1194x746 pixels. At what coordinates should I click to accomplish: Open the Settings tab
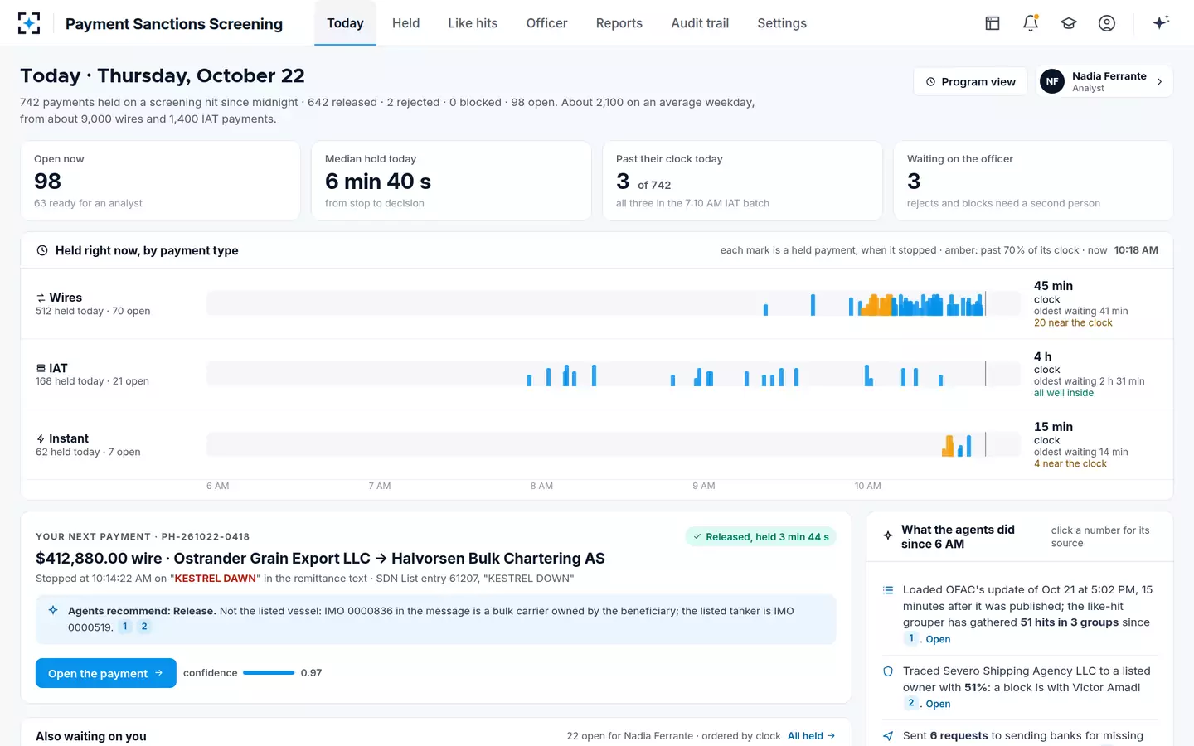[x=782, y=23]
